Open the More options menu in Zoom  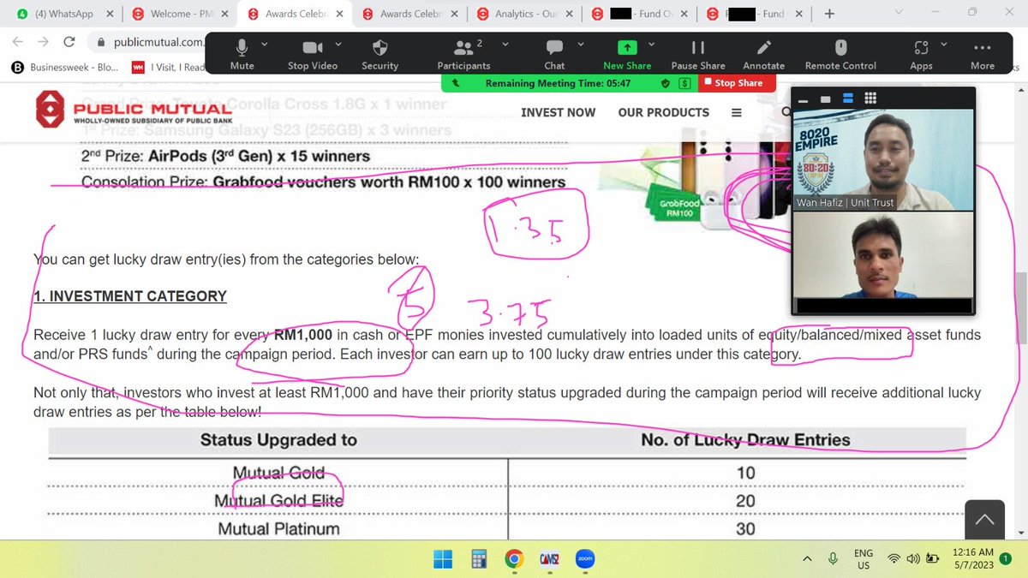[x=983, y=54]
